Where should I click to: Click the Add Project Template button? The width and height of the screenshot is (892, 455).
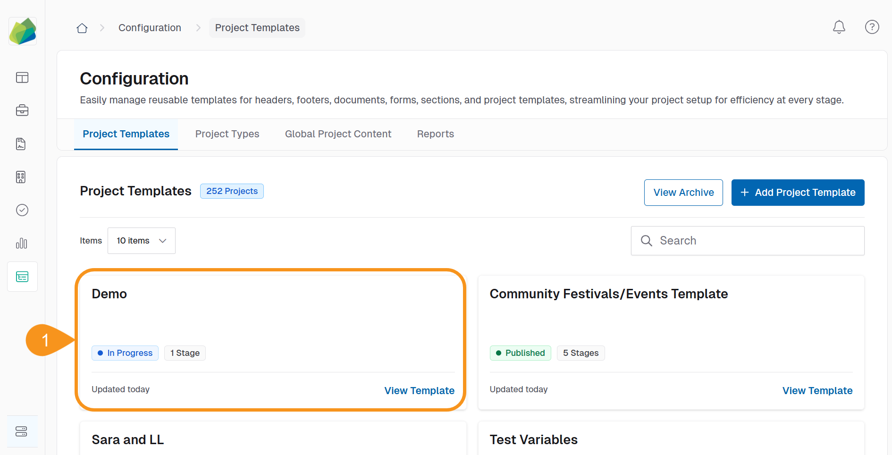click(x=798, y=192)
